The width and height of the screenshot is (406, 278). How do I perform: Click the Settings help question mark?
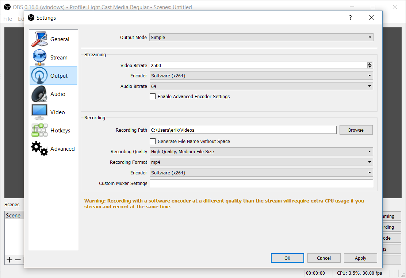tap(351, 18)
